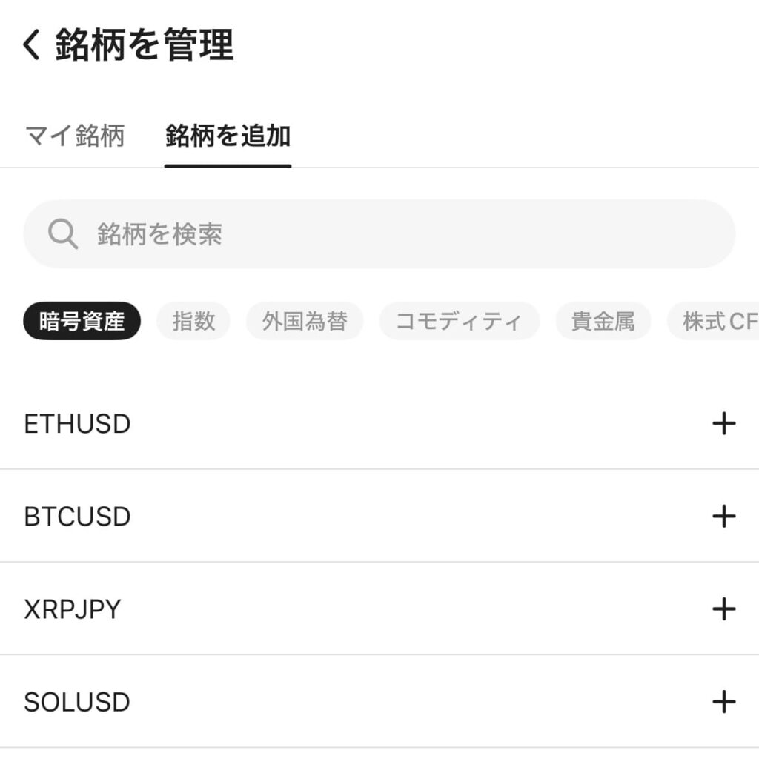Image resolution: width=759 pixels, height=759 pixels.
Task: Tap the plus icon next to BTCUSD
Action: [723, 517]
